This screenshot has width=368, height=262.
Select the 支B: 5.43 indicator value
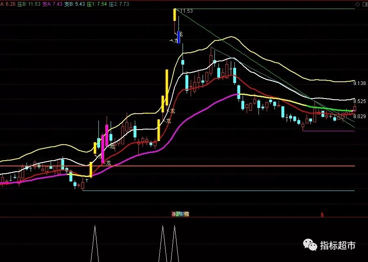tap(75, 4)
